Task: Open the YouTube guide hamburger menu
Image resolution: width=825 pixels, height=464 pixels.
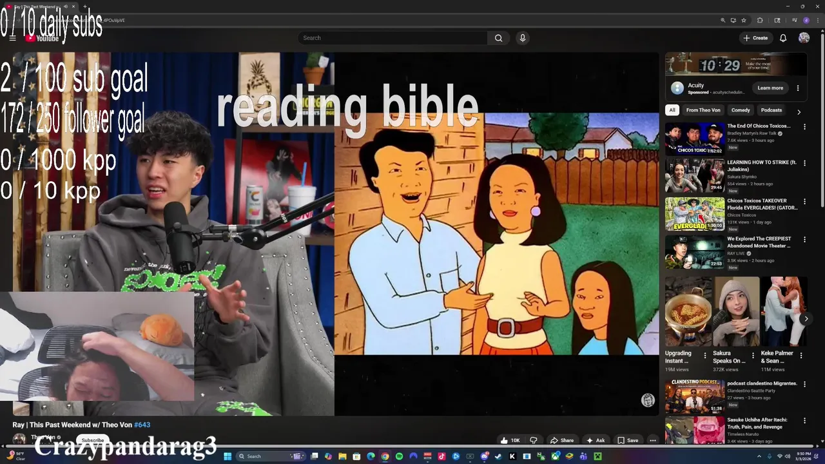Action: [x=12, y=38]
